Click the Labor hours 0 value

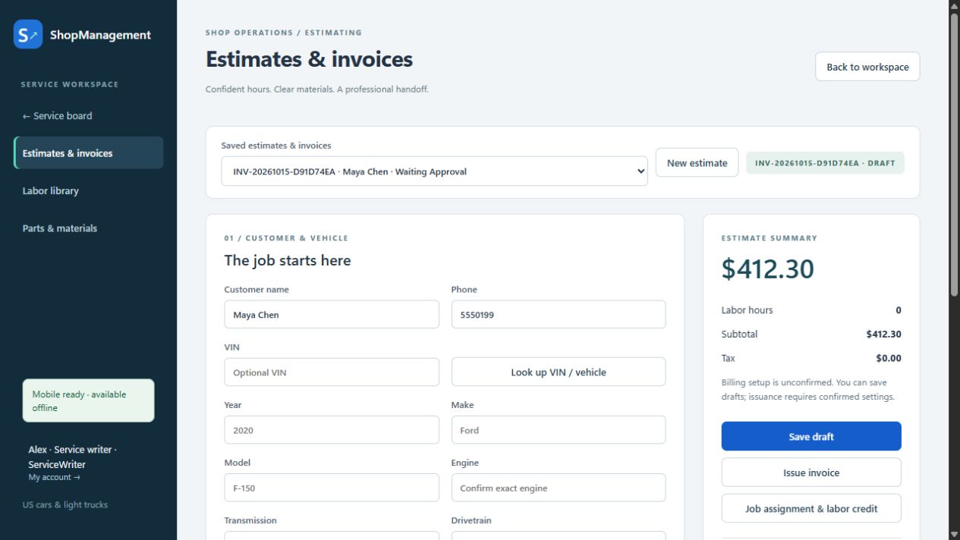(x=899, y=310)
